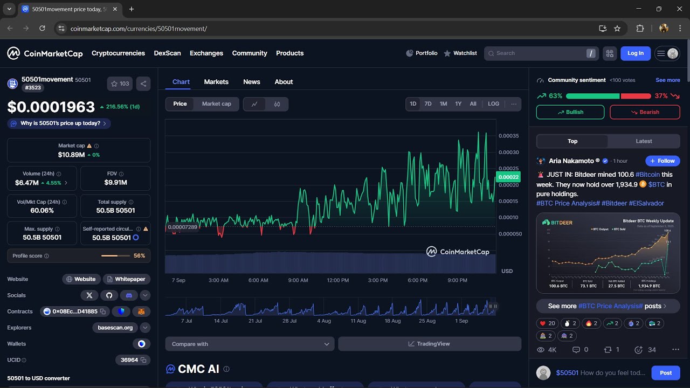Set chart range to 1M
The height and width of the screenshot is (388, 690).
coord(443,104)
